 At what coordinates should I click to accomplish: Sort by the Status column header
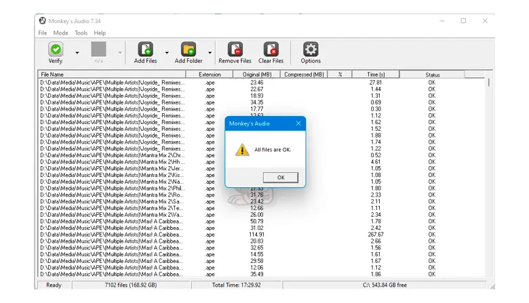432,75
